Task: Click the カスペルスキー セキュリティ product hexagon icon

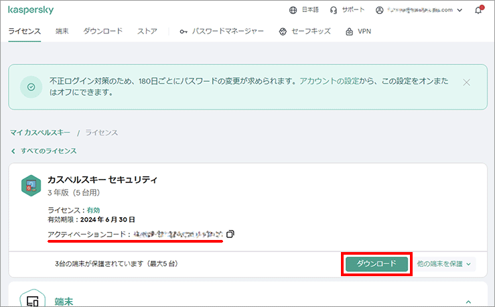Action: pyautogui.click(x=31, y=186)
